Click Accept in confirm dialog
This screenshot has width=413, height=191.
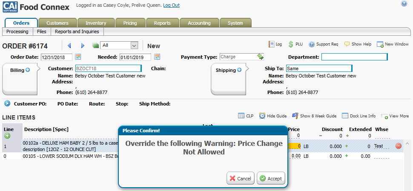271,178
